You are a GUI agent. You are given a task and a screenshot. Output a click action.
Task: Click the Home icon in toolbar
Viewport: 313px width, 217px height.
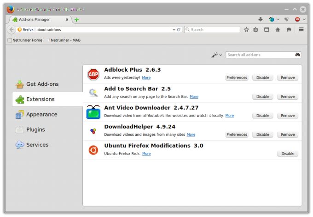[x=278, y=30]
